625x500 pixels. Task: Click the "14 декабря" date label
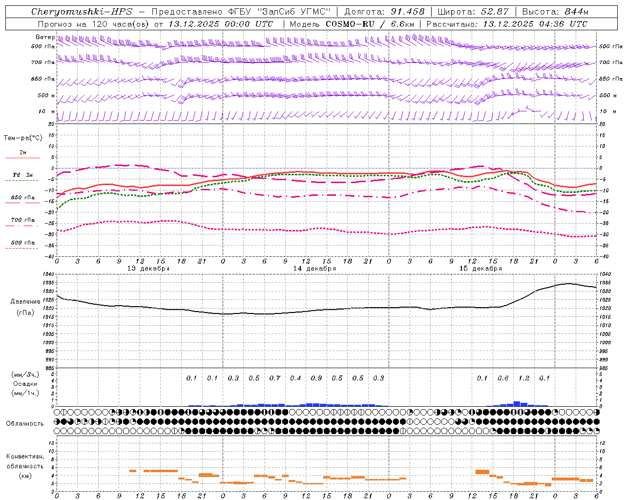point(314,269)
